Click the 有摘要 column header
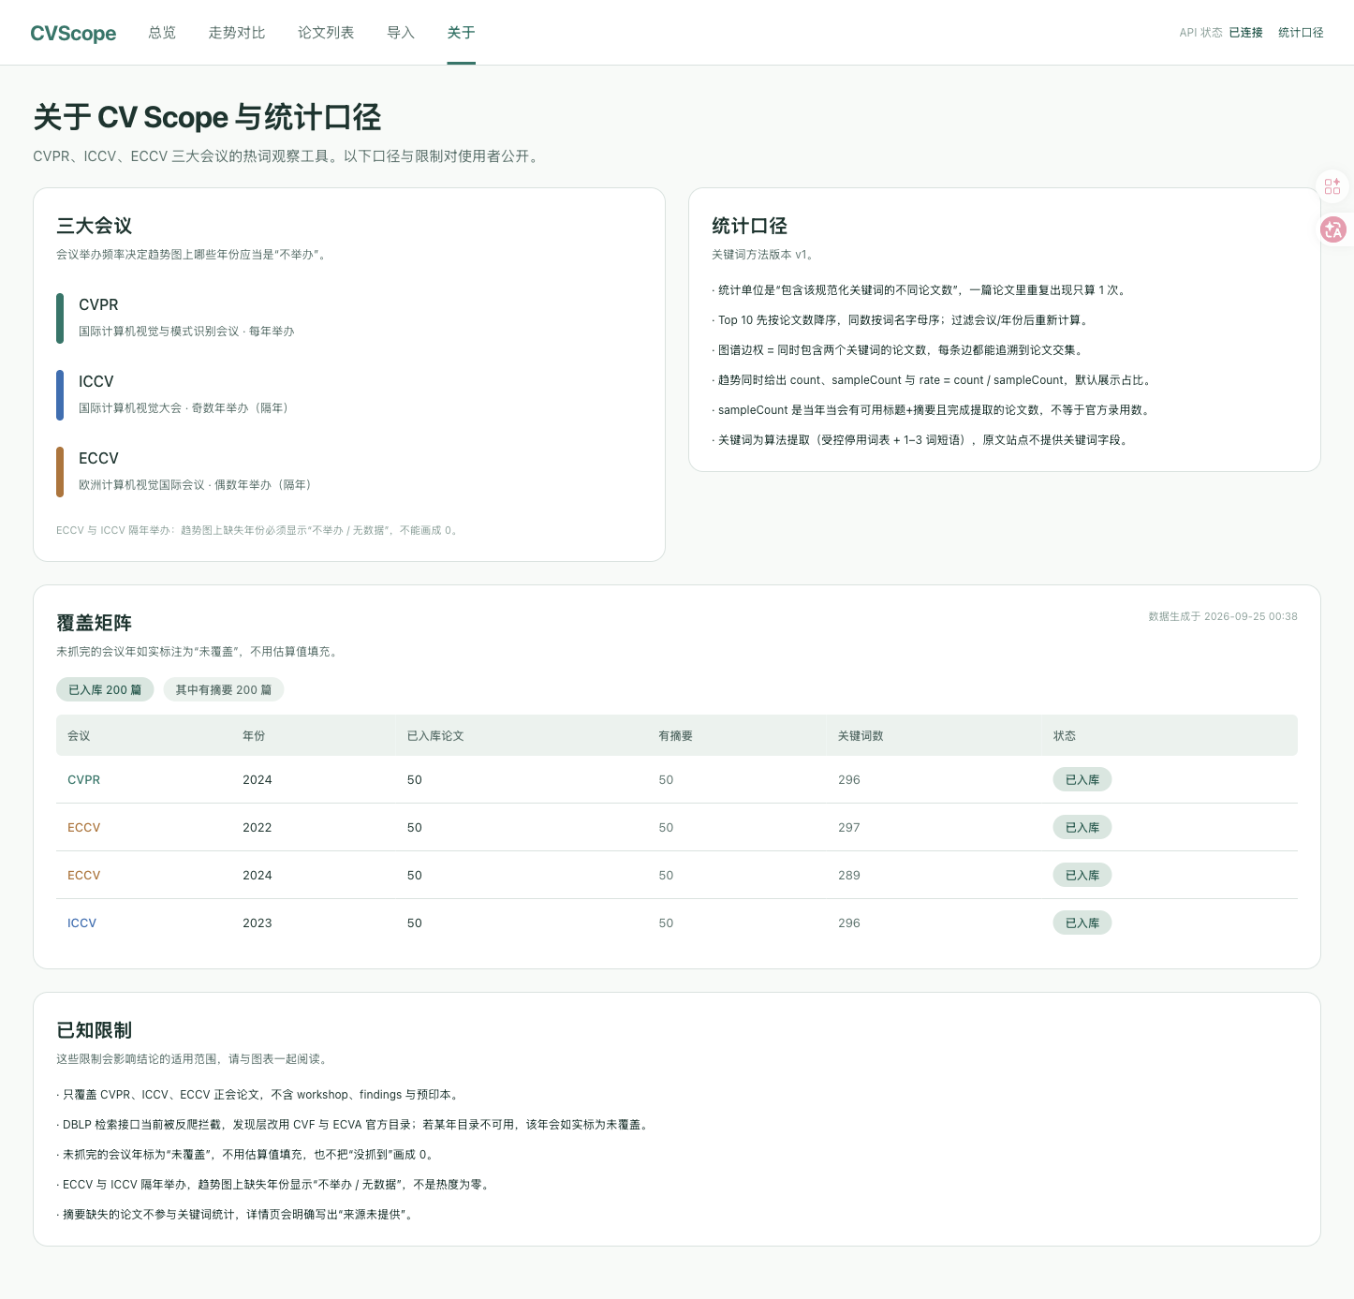Screen dimensions: 1354x1299 coord(676,736)
